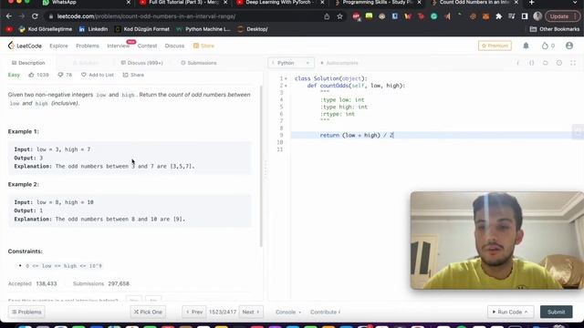Open the Python language dropdown

click(291, 63)
